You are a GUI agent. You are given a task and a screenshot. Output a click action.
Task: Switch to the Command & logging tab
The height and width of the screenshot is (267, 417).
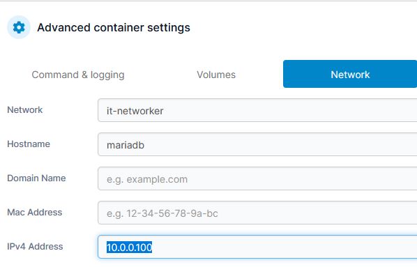78,75
